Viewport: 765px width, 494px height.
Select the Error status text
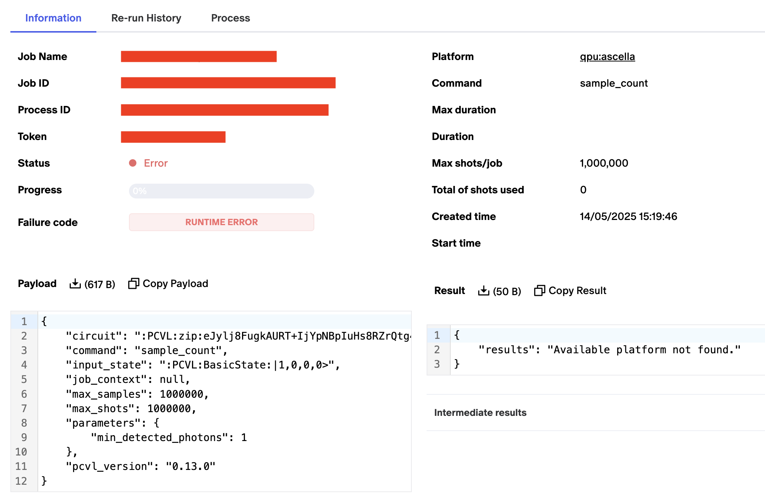(x=156, y=163)
